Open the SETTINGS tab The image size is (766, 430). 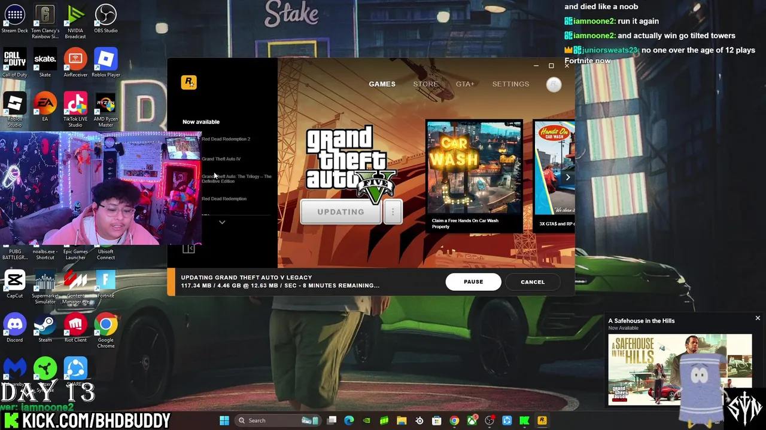pyautogui.click(x=510, y=84)
